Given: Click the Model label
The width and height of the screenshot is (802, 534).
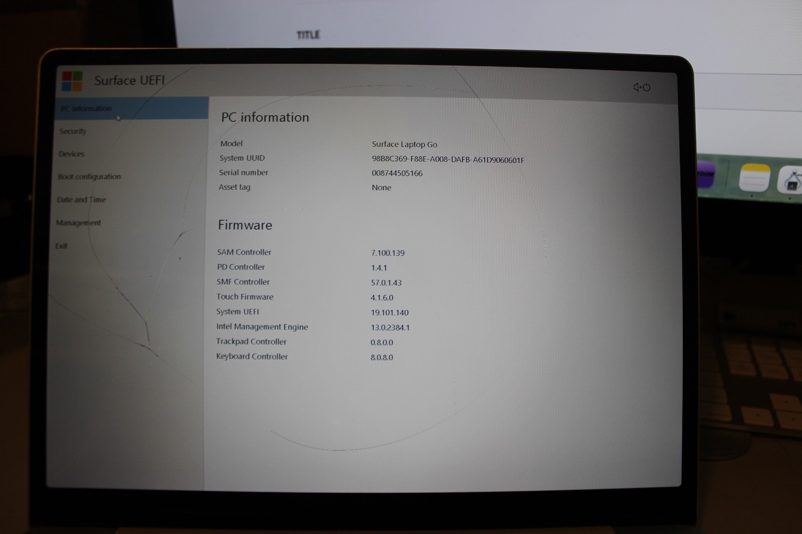Looking at the screenshot, I should (231, 143).
